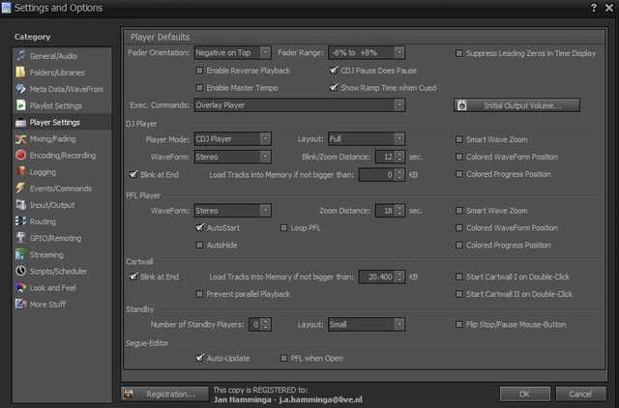
Task: Click the Logging book icon
Action: click(x=20, y=172)
